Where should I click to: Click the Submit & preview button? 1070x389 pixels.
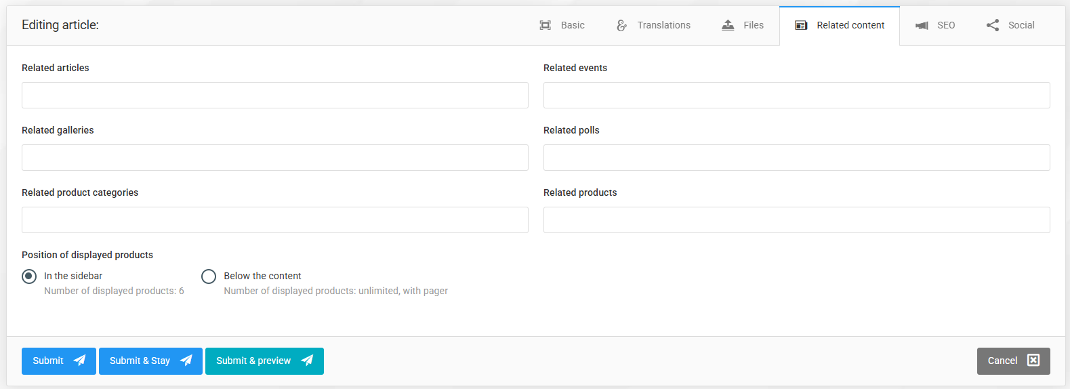pos(264,361)
